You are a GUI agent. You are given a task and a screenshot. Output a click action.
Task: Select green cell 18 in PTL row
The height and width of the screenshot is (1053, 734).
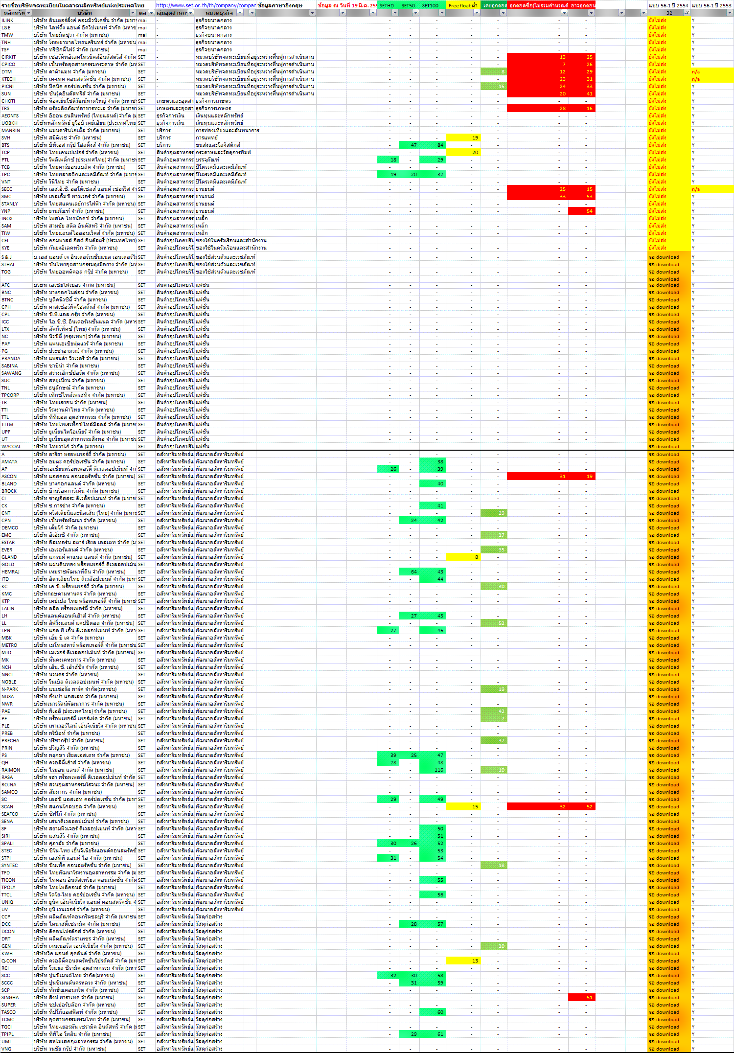(x=388, y=160)
